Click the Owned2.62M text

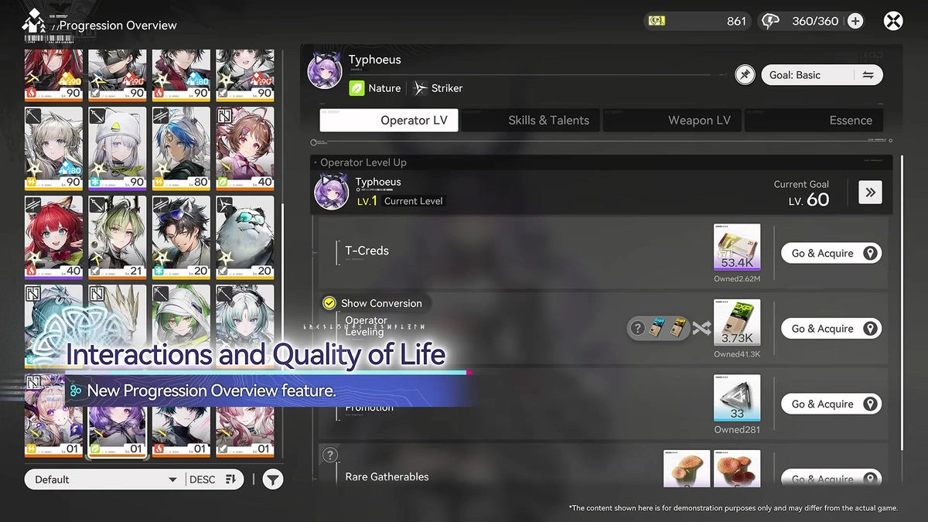click(x=737, y=279)
